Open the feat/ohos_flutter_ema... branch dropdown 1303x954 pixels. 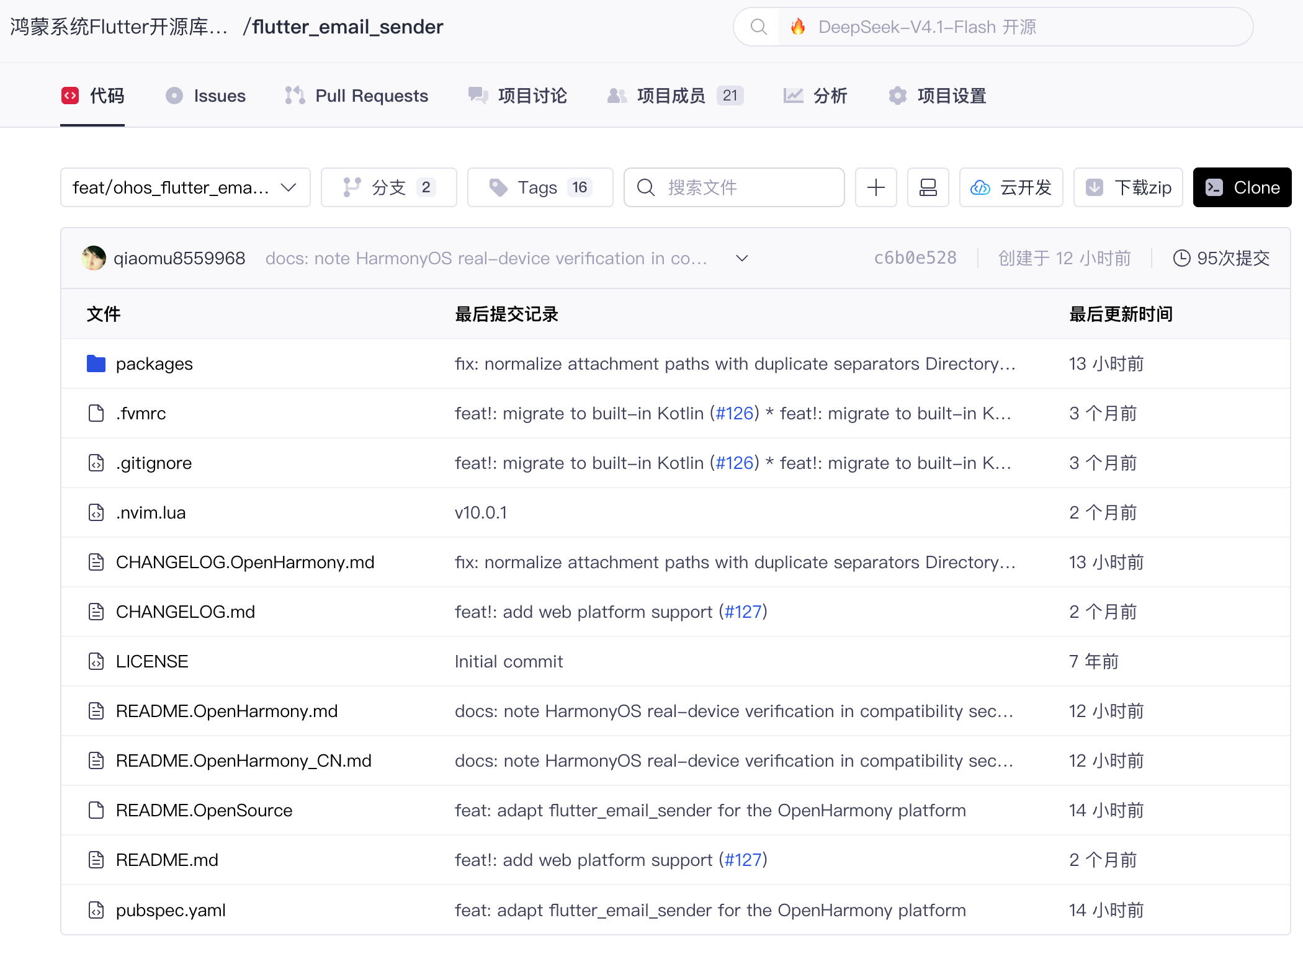[x=186, y=187]
